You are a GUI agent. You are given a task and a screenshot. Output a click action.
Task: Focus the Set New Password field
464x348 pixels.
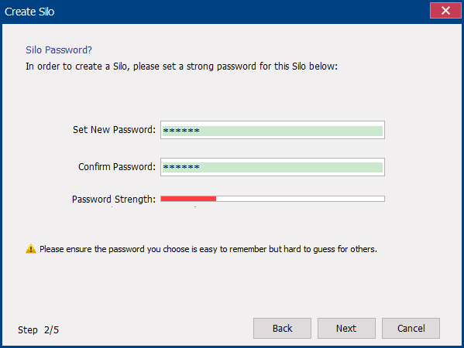point(273,130)
